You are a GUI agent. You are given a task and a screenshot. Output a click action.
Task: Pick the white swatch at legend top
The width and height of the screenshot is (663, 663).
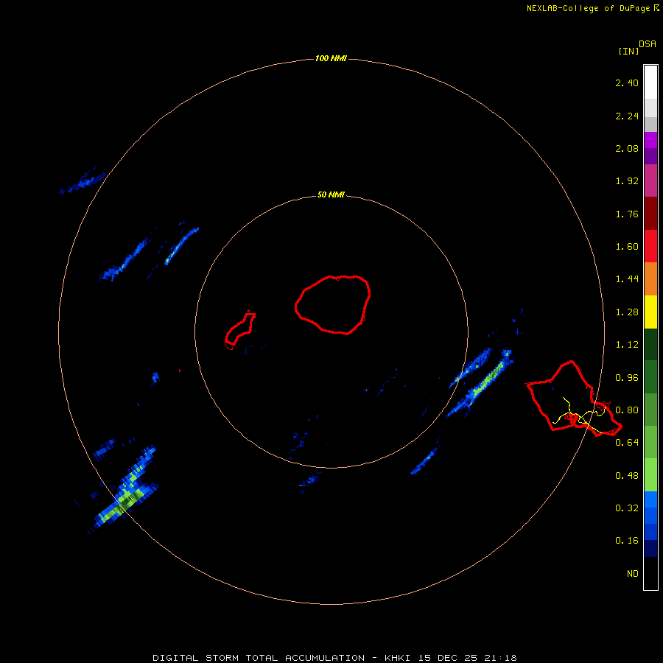650,83
